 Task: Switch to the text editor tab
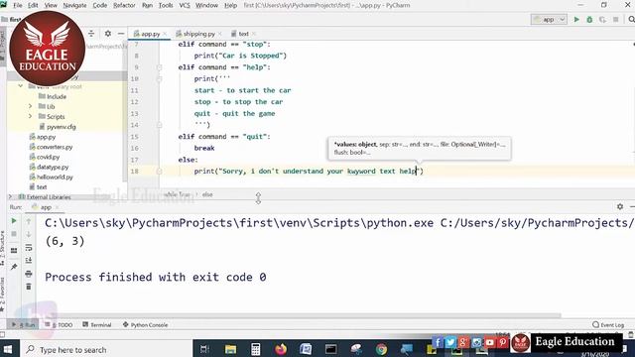[243, 34]
